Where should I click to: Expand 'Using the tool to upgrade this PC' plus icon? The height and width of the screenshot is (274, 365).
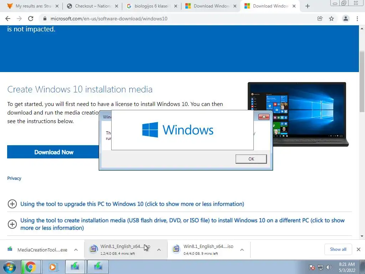[x=12, y=204]
